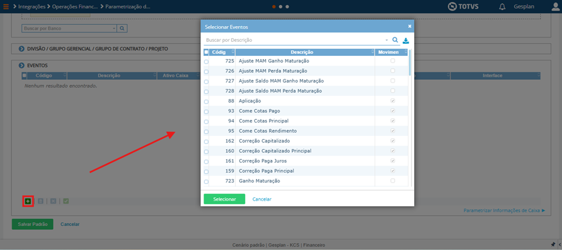The image size is (562, 250).
Task: Open the hamburger main menu
Action: coord(6,6)
